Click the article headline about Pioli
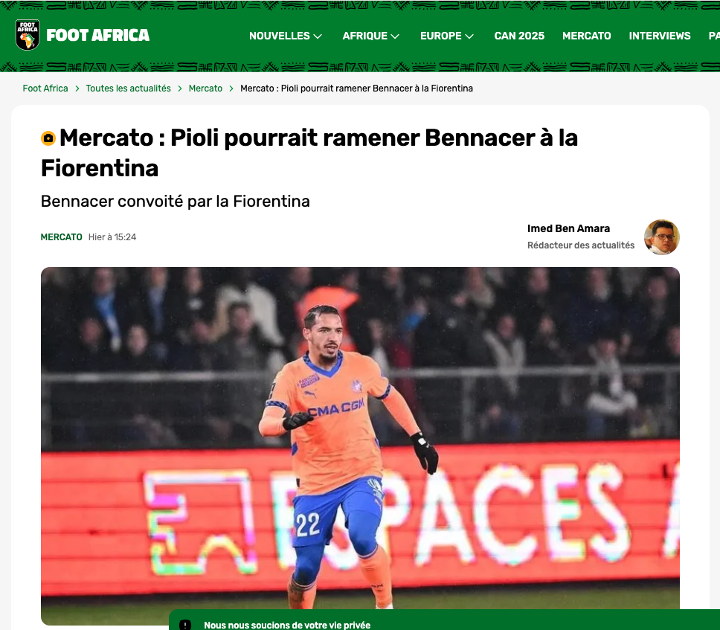This screenshot has height=630, width=720. coord(309,153)
